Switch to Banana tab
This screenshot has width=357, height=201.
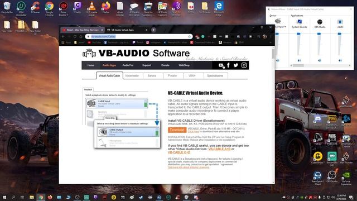pyautogui.click(x=152, y=76)
